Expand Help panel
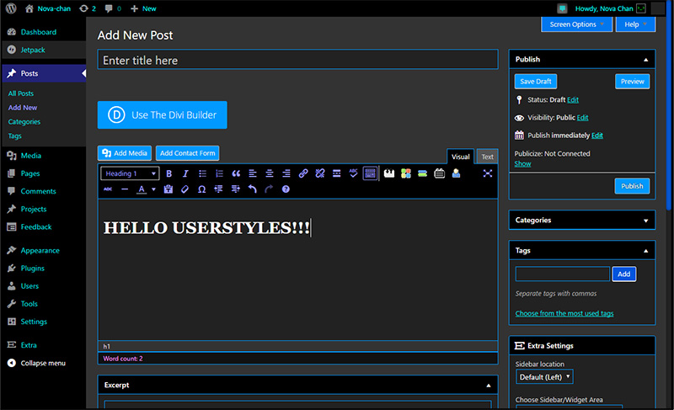The image size is (674, 410). [x=635, y=24]
